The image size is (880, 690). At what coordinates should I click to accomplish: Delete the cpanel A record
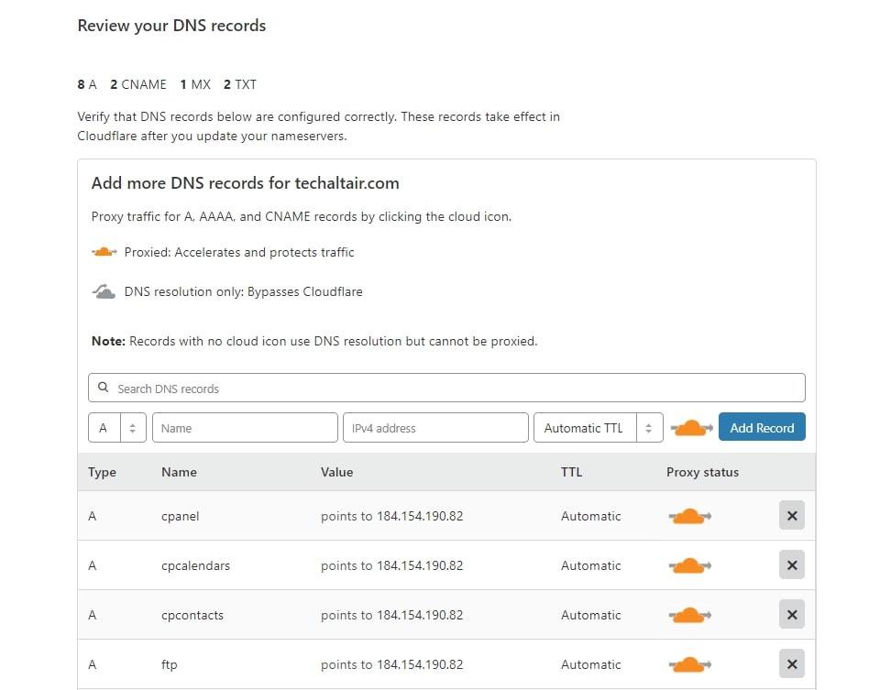coord(791,516)
